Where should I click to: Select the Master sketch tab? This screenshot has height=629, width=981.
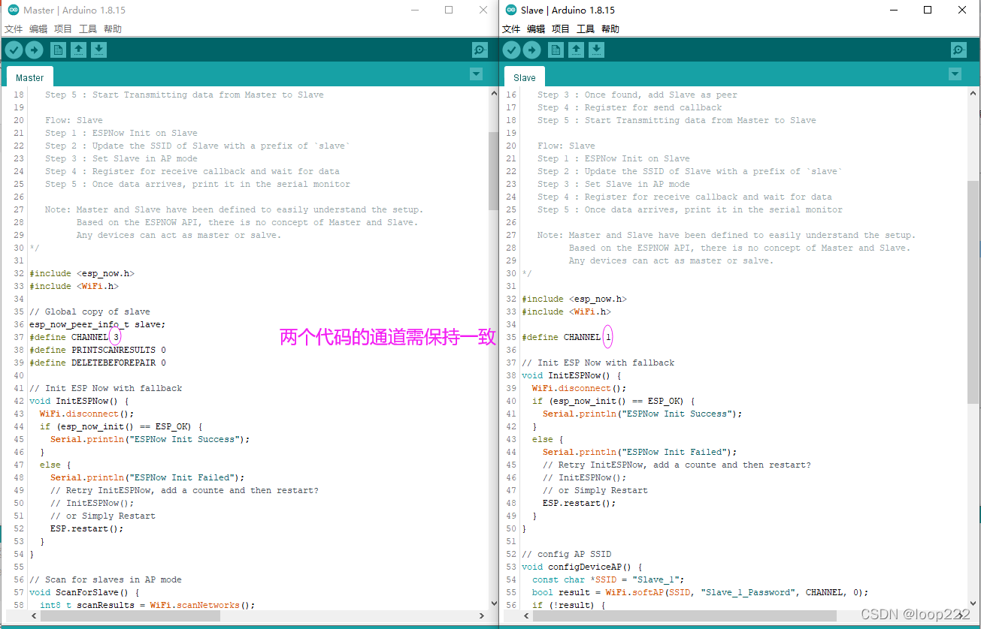30,77
